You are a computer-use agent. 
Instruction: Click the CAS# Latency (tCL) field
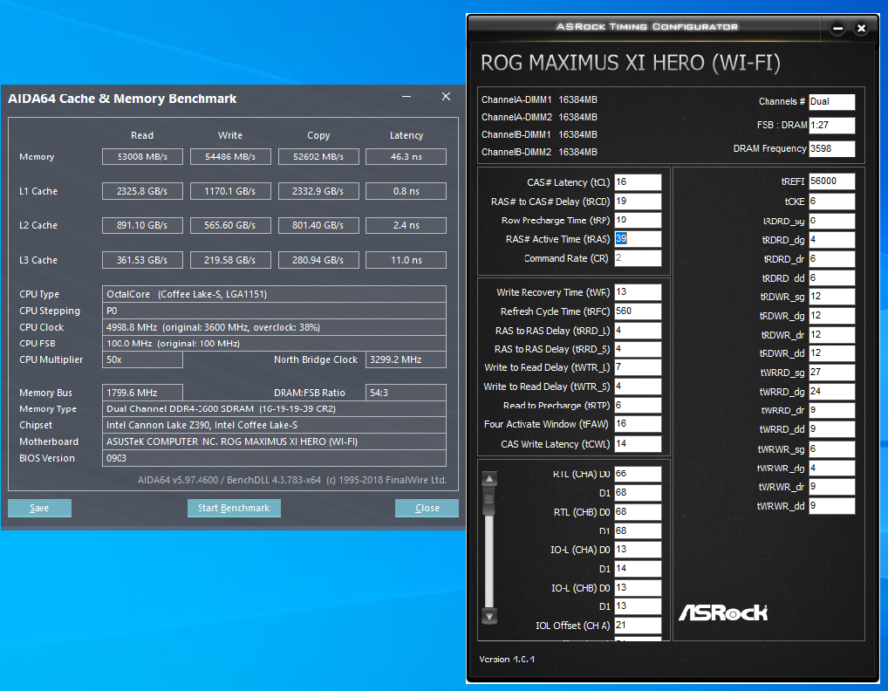click(638, 181)
